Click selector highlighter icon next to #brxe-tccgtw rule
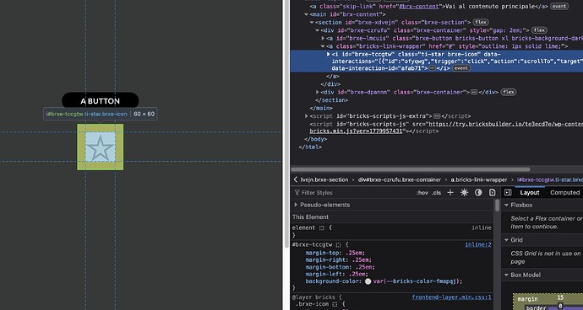 point(338,245)
